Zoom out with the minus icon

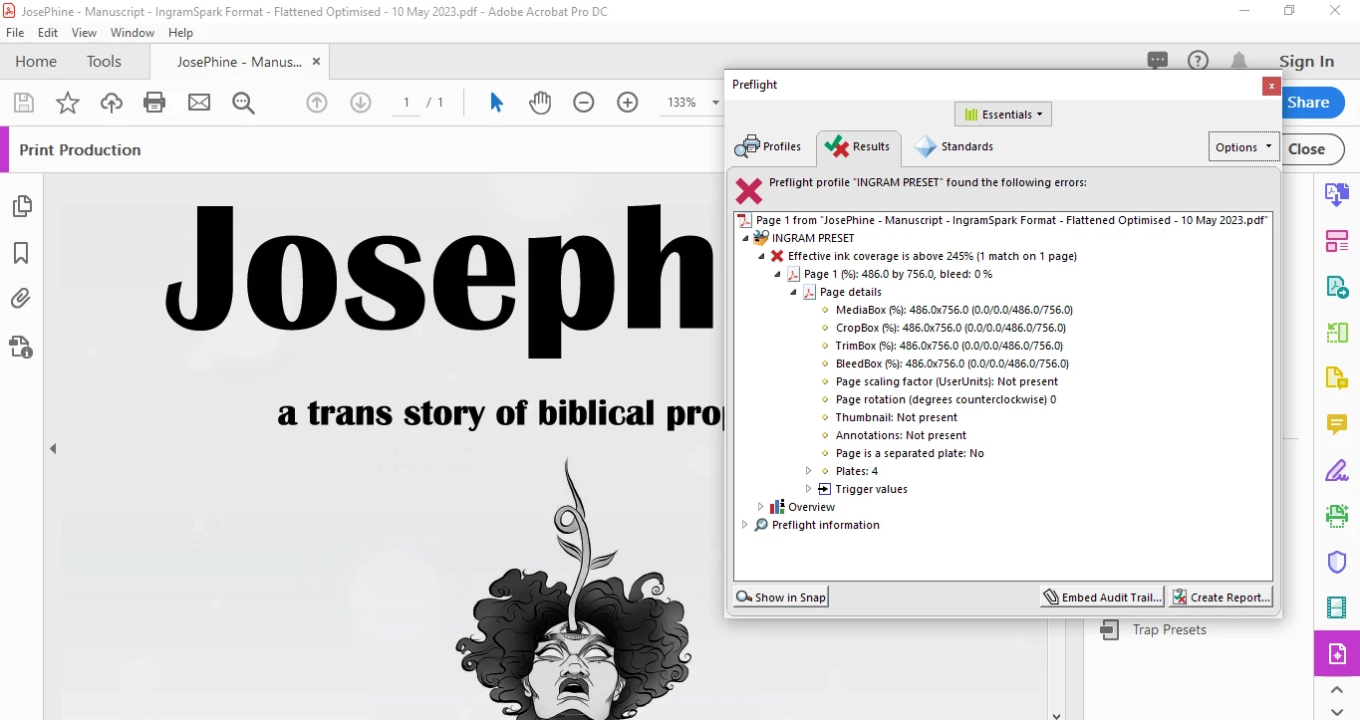(x=584, y=103)
